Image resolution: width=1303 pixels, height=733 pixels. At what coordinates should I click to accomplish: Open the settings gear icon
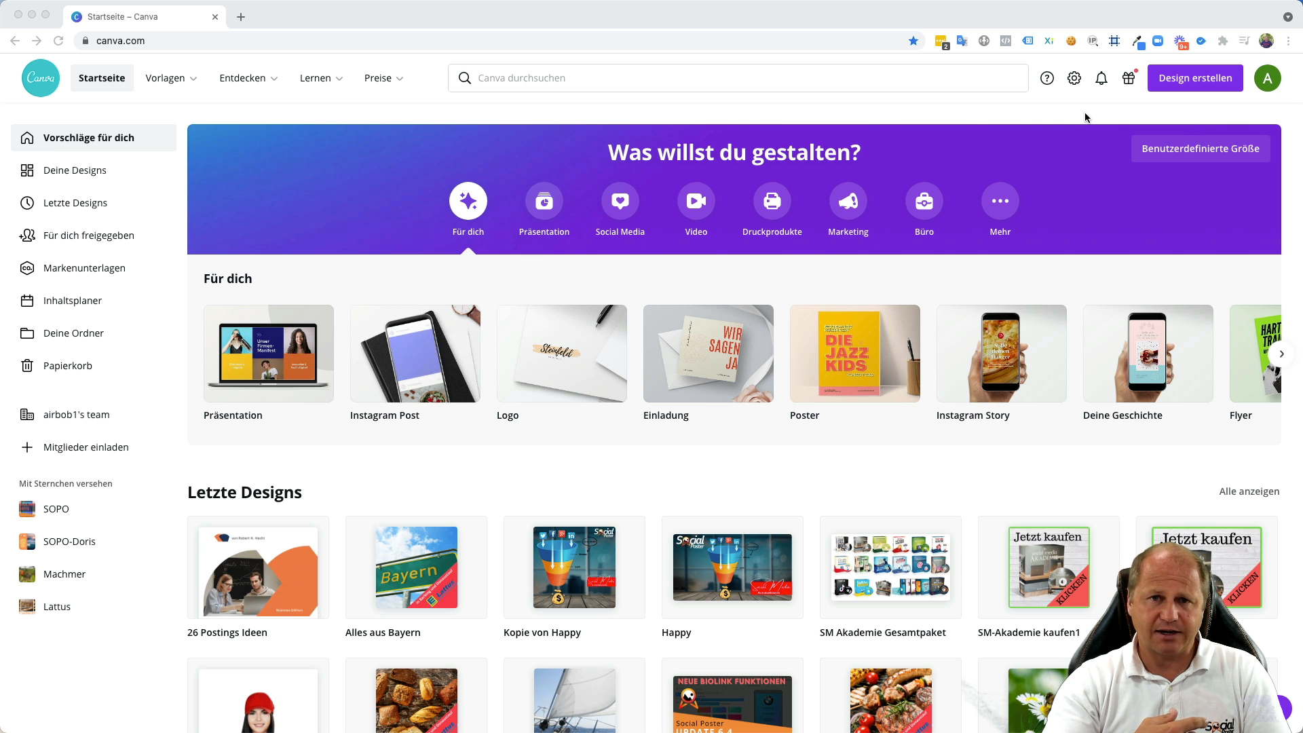[1074, 78]
